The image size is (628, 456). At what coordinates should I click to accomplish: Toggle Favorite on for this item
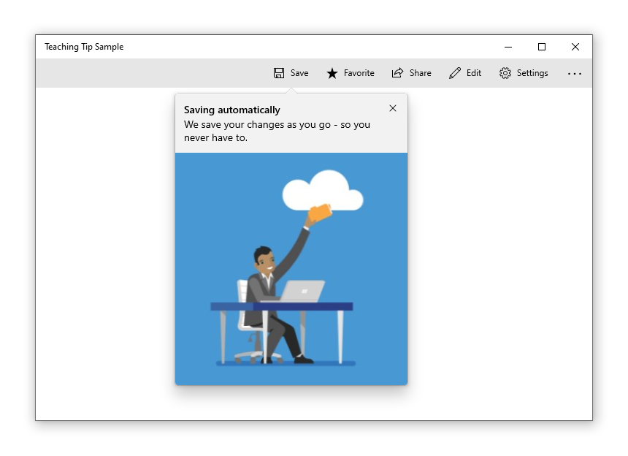351,73
